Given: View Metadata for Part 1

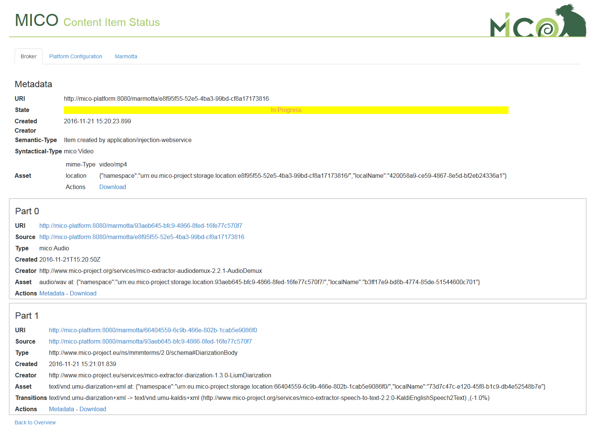Looking at the screenshot, I should pyautogui.click(x=62, y=409).
